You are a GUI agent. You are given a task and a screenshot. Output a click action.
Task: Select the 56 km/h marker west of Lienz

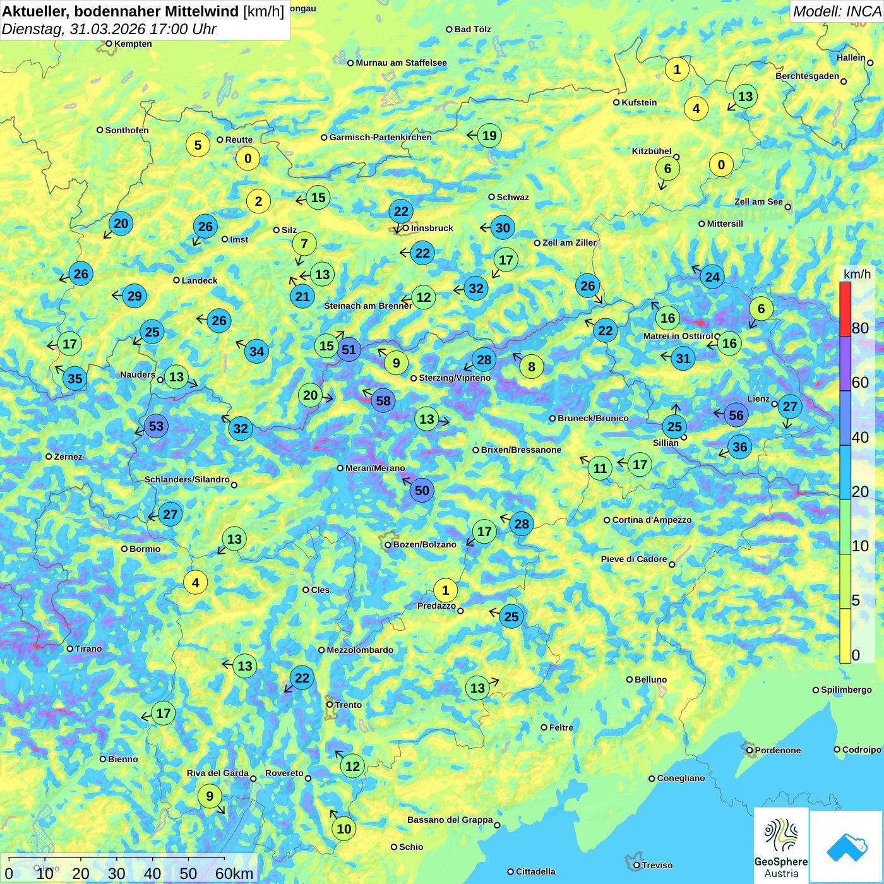pos(736,415)
